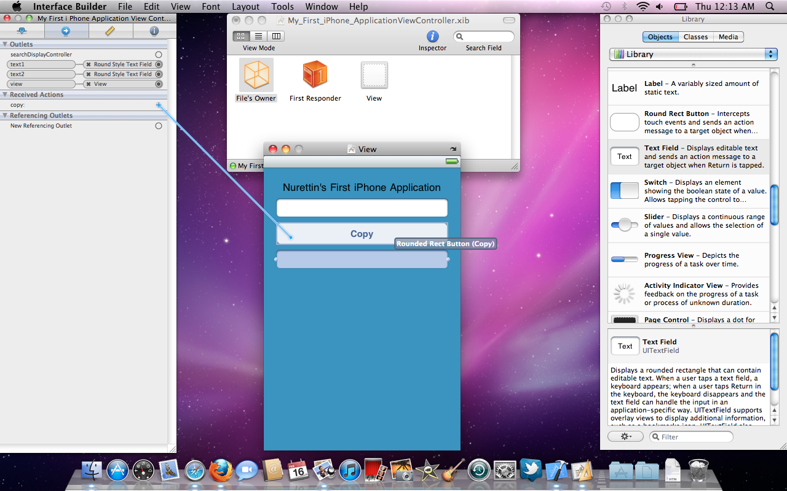Click the xib window Search Field
The width and height of the screenshot is (787, 491).
483,37
